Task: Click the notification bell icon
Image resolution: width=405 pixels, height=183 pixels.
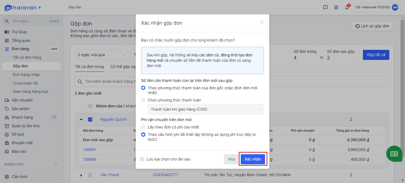Action: [x=347, y=7]
